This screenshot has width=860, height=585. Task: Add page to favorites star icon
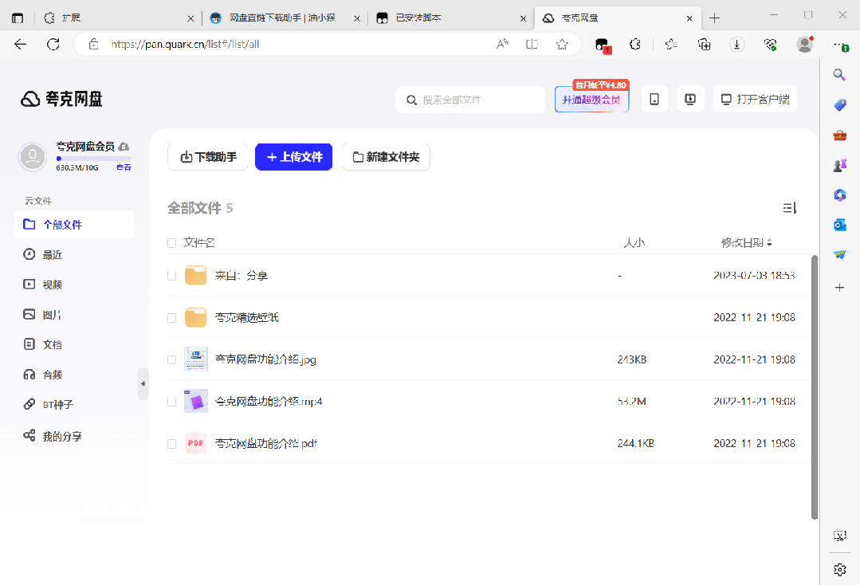tap(562, 45)
